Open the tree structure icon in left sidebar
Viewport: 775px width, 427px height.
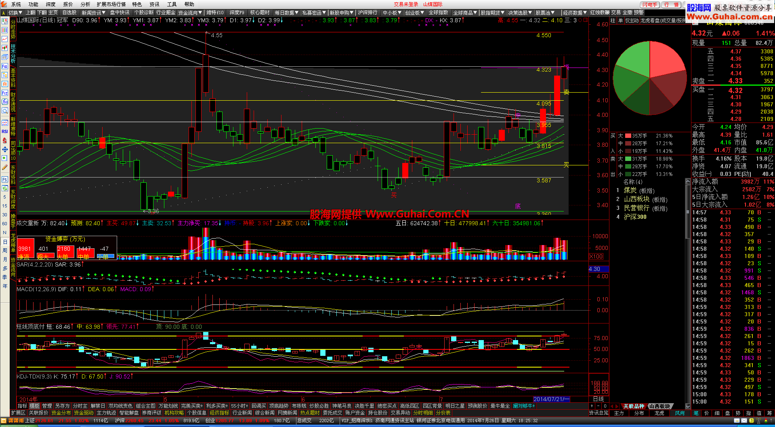click(x=4, y=75)
